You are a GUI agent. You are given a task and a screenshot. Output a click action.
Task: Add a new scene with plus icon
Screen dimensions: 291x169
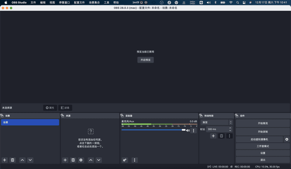pyautogui.click(x=5, y=160)
